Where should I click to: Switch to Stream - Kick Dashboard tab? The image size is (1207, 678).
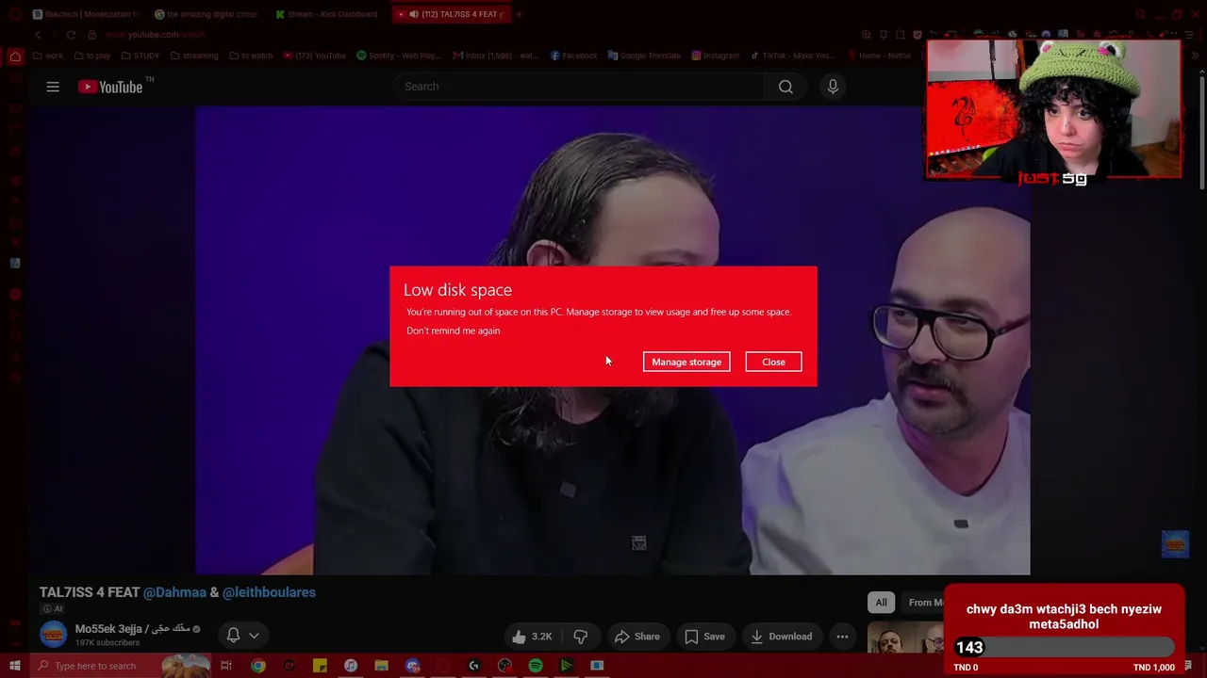327,14
